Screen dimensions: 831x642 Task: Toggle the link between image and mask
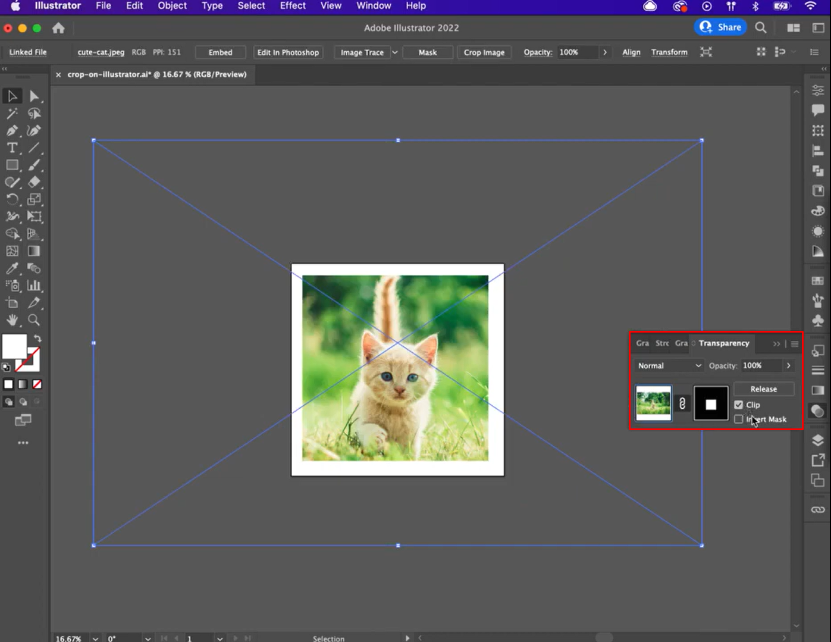coord(682,403)
